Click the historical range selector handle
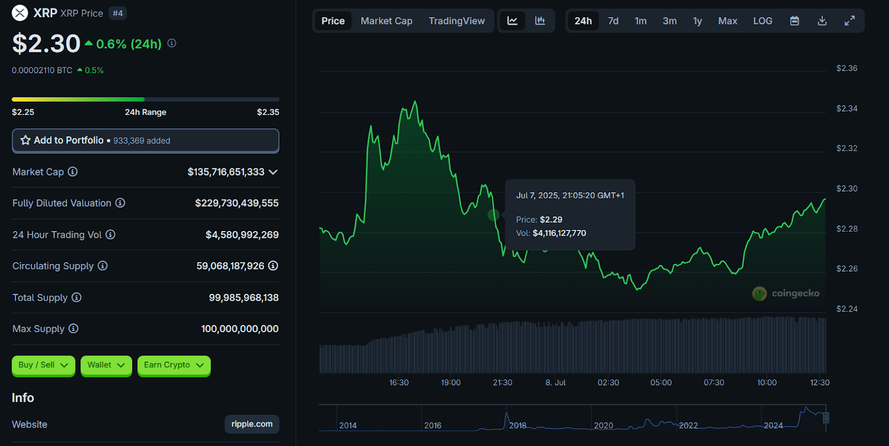The image size is (889, 446). (x=826, y=418)
